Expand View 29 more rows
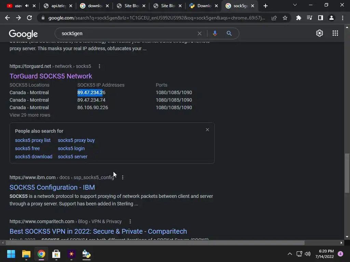The height and width of the screenshot is (262, 350). coord(30,115)
